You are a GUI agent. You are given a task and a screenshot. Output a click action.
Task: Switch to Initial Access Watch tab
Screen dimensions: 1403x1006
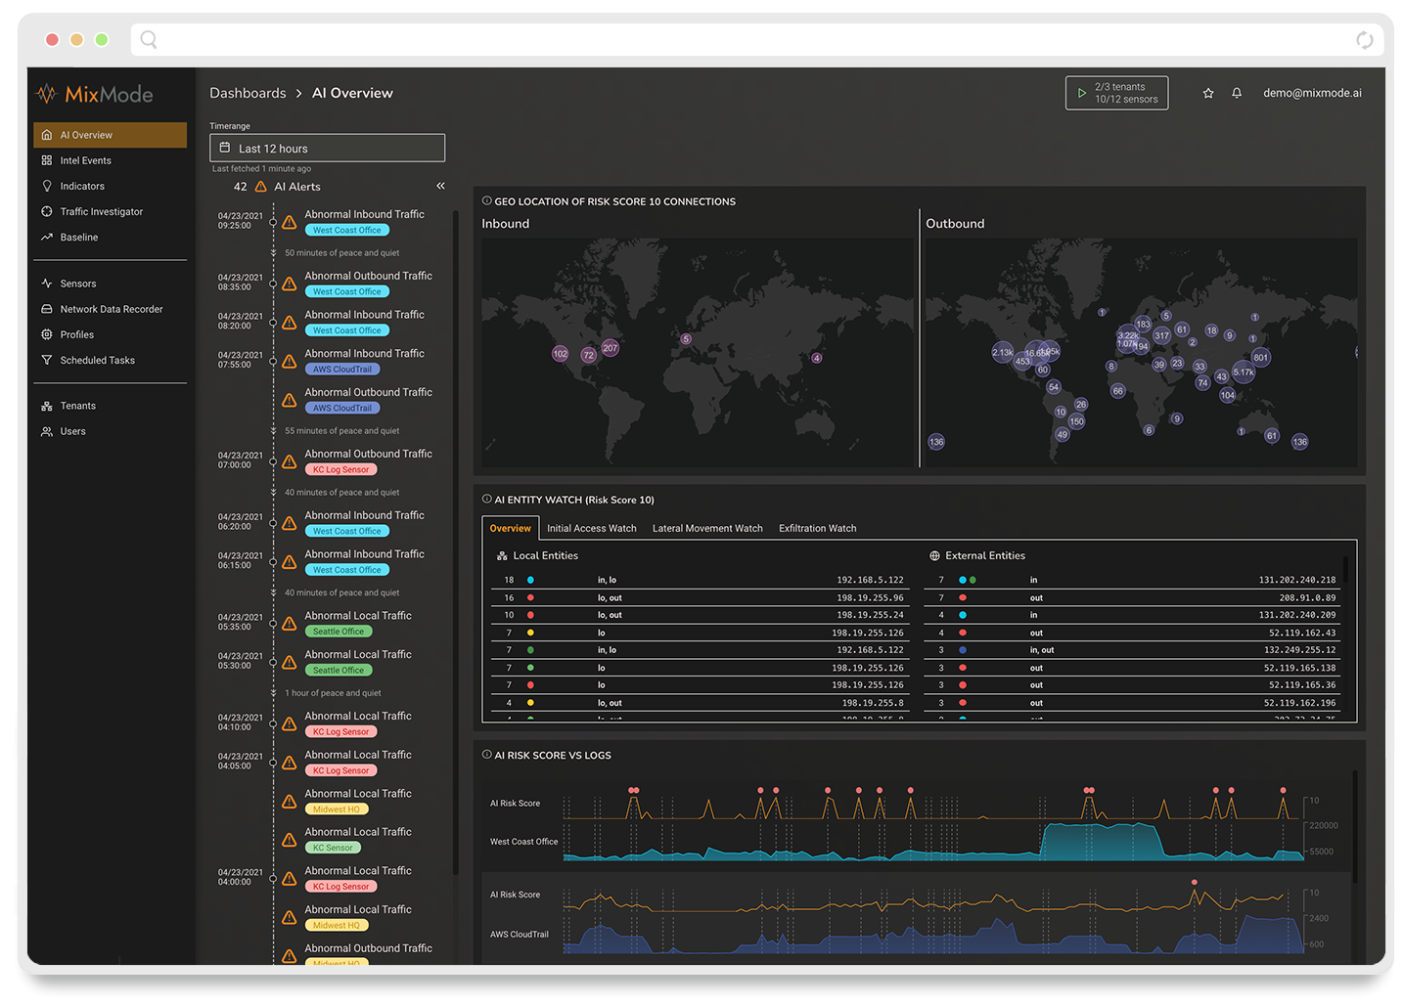coord(592,528)
